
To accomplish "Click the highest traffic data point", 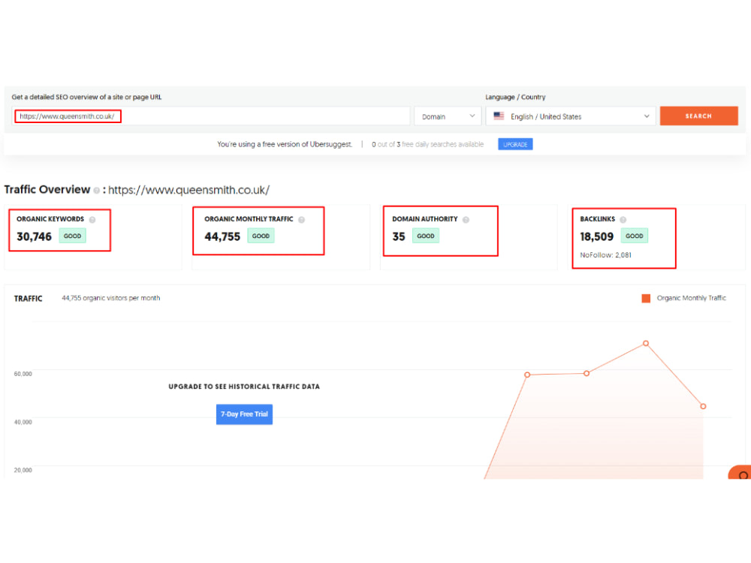I will click(646, 343).
